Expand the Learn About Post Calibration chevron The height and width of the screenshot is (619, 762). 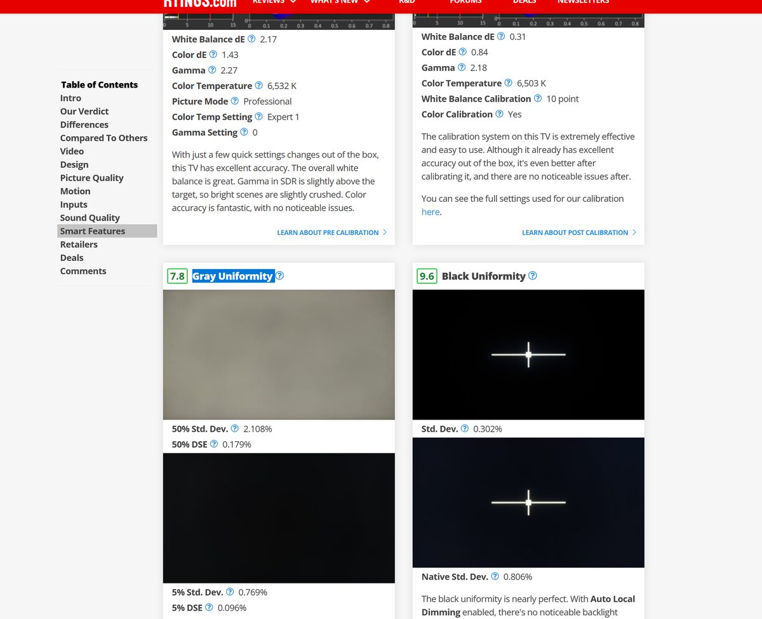tap(633, 232)
